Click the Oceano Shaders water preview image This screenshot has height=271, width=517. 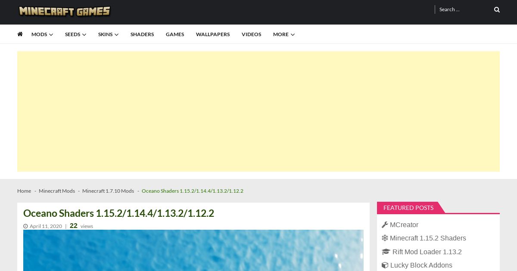tap(193, 250)
